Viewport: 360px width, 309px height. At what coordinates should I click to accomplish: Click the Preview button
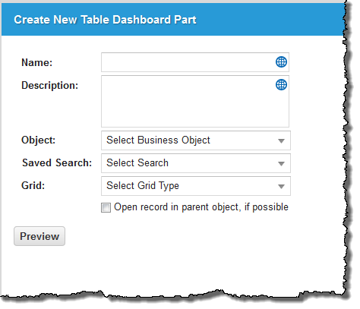tap(39, 236)
